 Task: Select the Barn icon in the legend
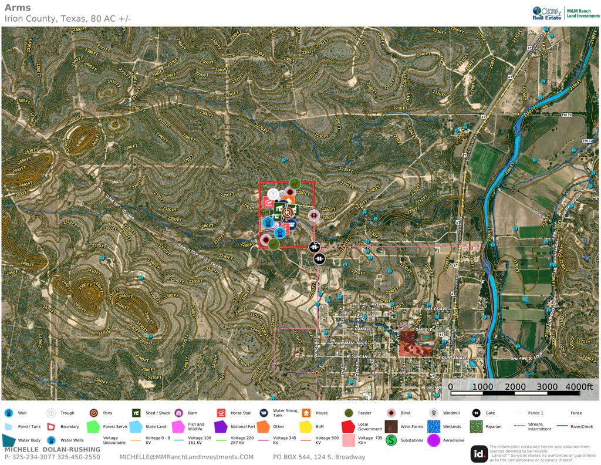click(178, 413)
